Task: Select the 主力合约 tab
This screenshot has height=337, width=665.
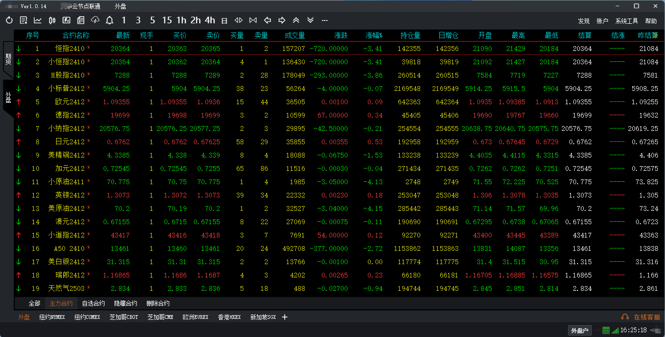Action: click(61, 303)
